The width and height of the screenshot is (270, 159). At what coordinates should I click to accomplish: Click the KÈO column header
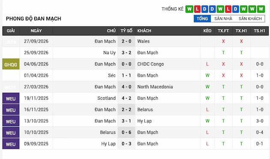207,31
